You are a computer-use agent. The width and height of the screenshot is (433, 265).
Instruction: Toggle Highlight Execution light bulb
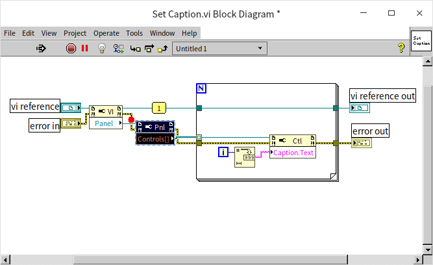coord(101,48)
